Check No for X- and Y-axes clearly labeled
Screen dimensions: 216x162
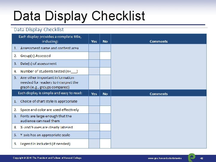click(x=105, y=127)
